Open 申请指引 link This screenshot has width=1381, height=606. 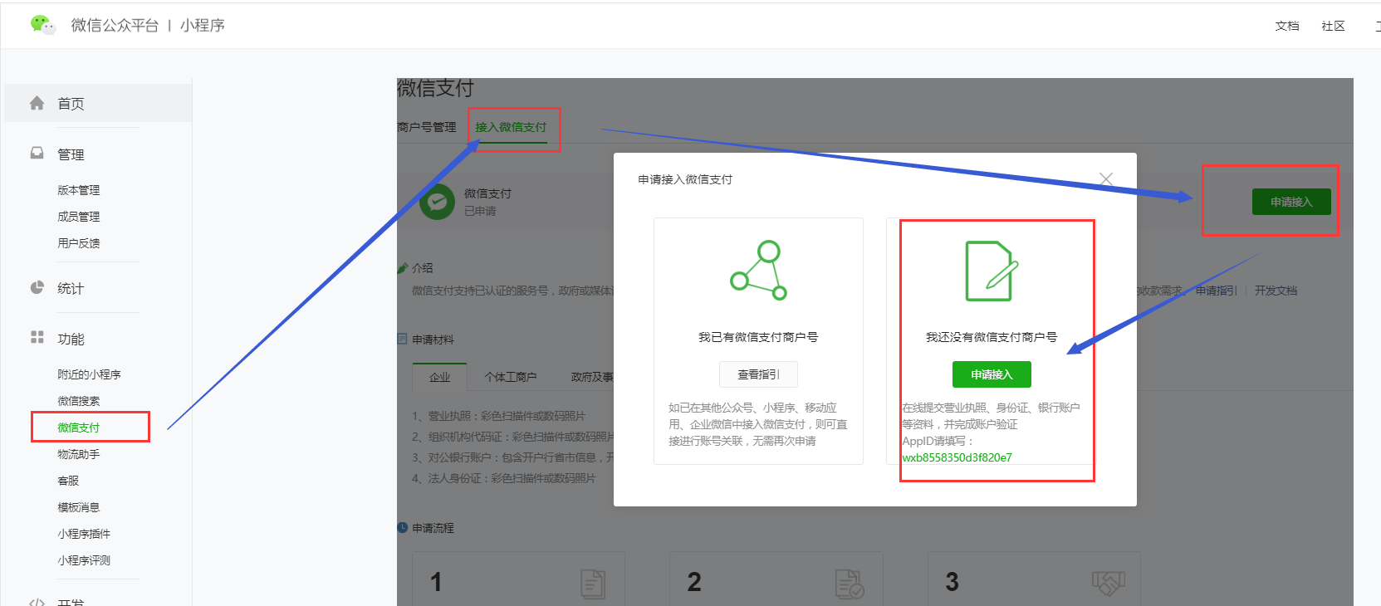pyautogui.click(x=1217, y=291)
